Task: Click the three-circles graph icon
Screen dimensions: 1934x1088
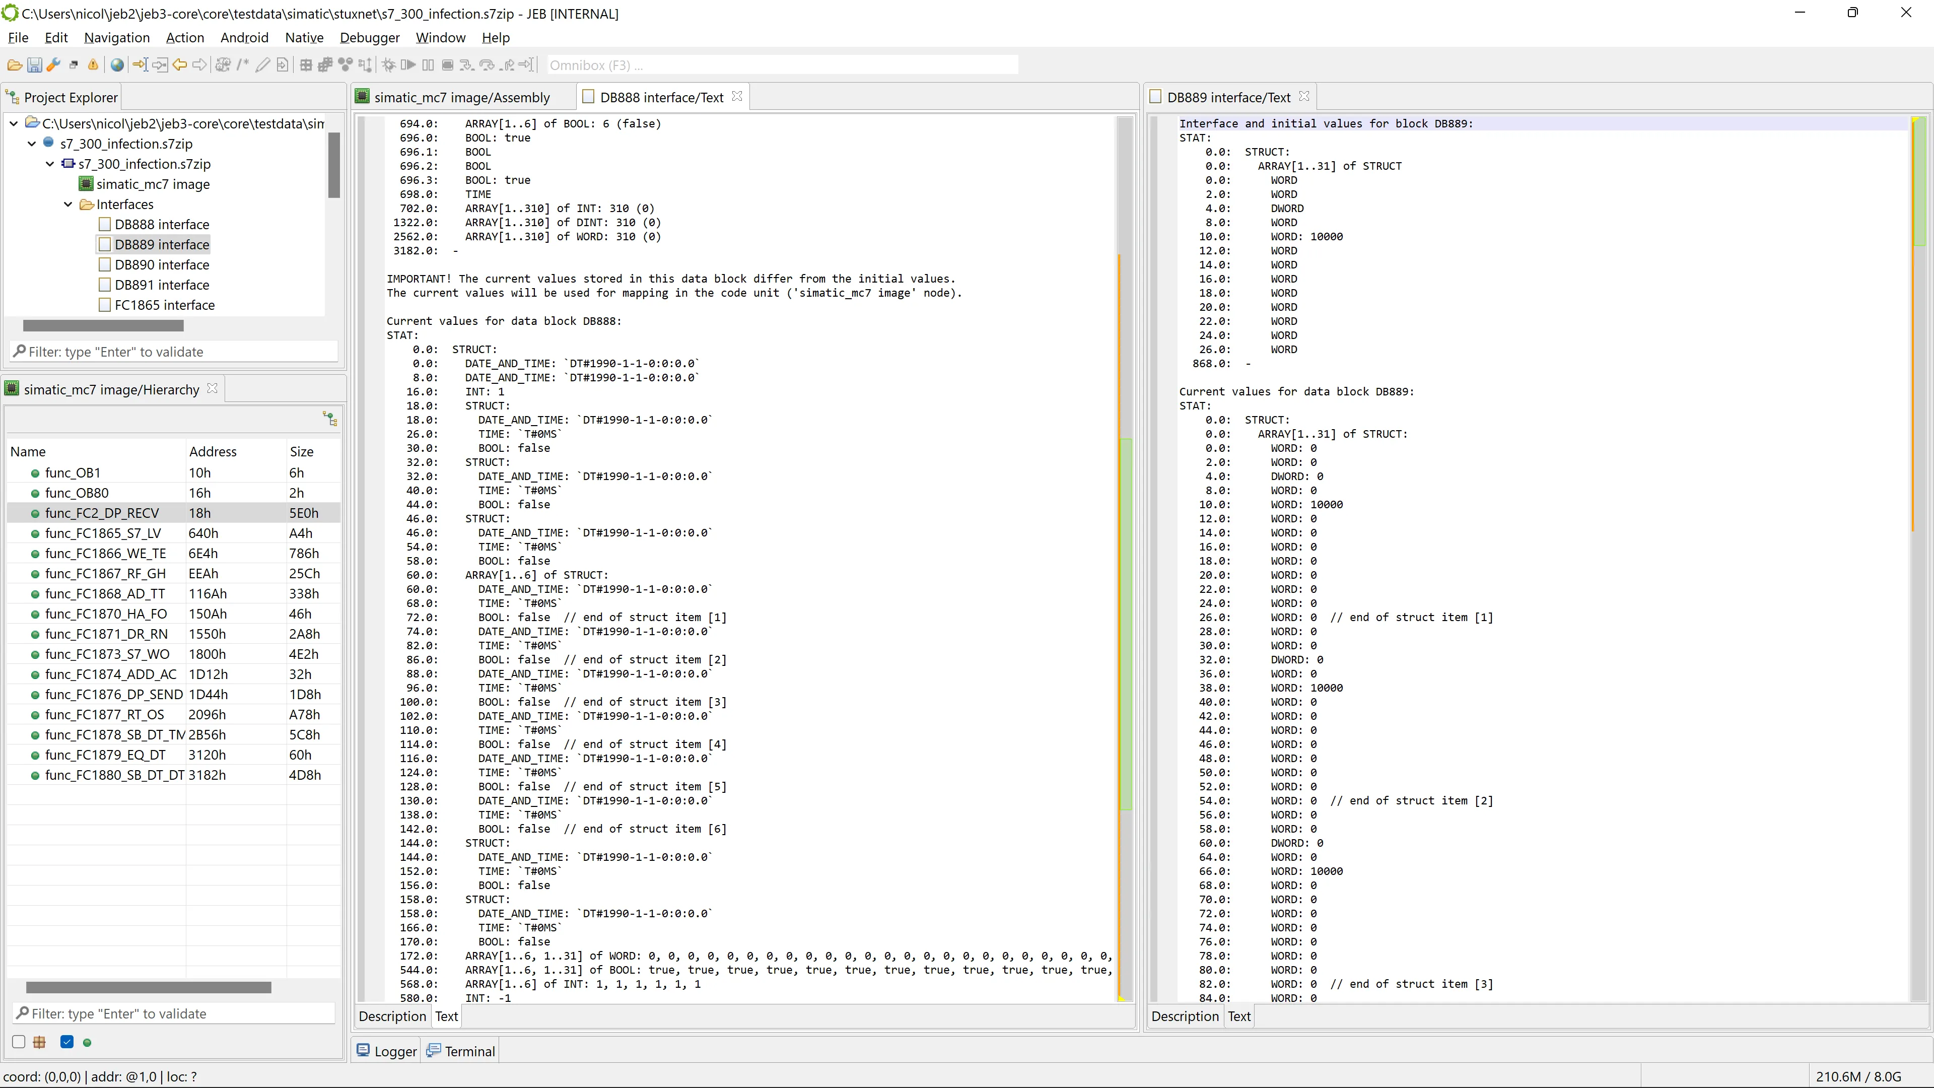Action: pos(346,65)
